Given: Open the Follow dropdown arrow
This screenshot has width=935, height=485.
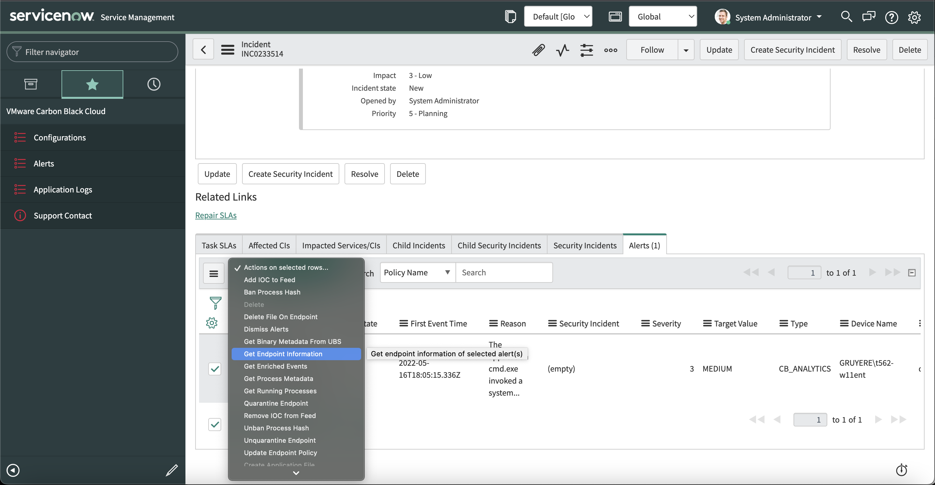Looking at the screenshot, I should coord(686,50).
